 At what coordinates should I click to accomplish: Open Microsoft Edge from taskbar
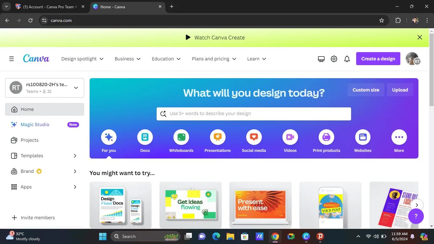pyautogui.click(x=216, y=236)
